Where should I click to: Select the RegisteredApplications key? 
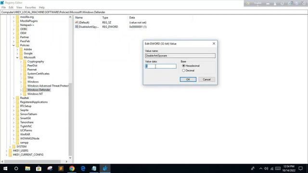pos(34,102)
